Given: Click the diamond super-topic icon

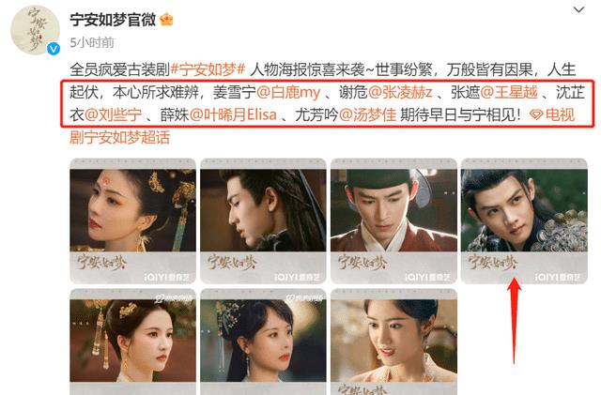Looking at the screenshot, I should (536, 114).
